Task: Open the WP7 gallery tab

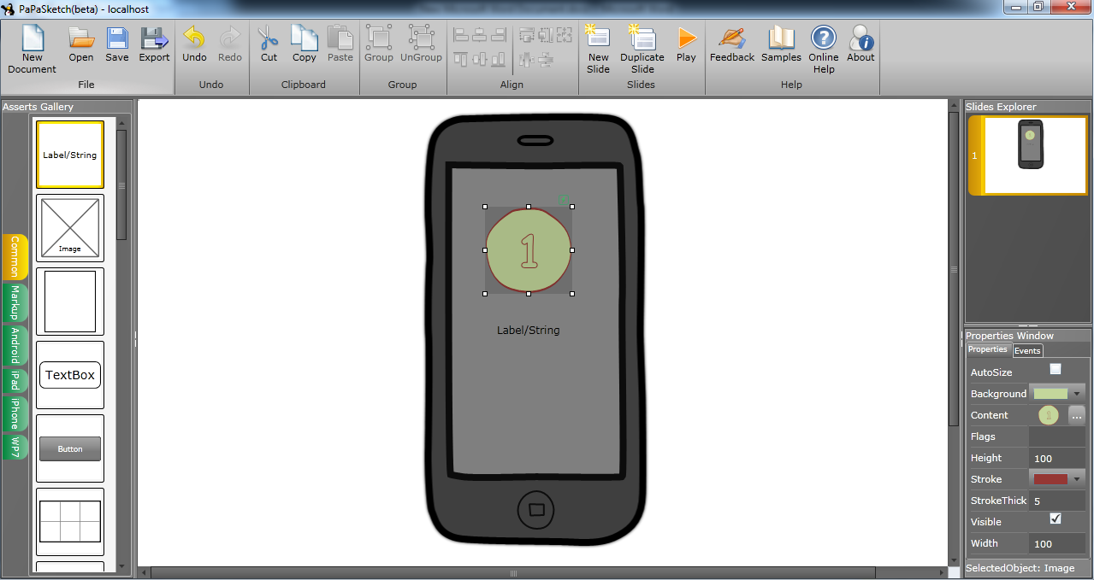Action: click(x=15, y=447)
